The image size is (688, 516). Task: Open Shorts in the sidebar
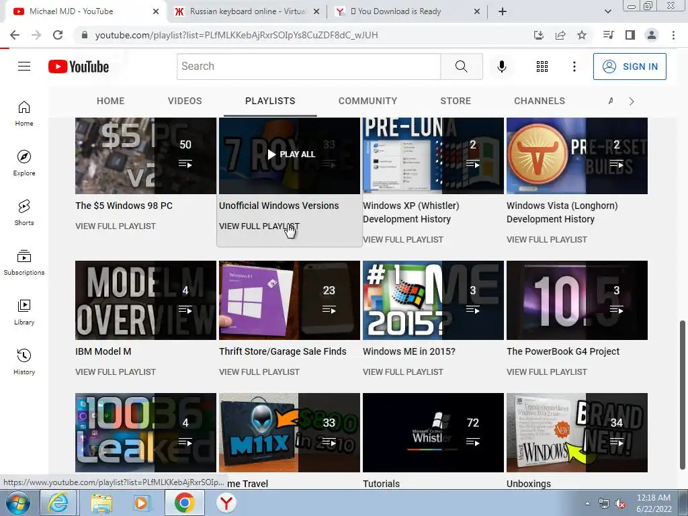(24, 213)
